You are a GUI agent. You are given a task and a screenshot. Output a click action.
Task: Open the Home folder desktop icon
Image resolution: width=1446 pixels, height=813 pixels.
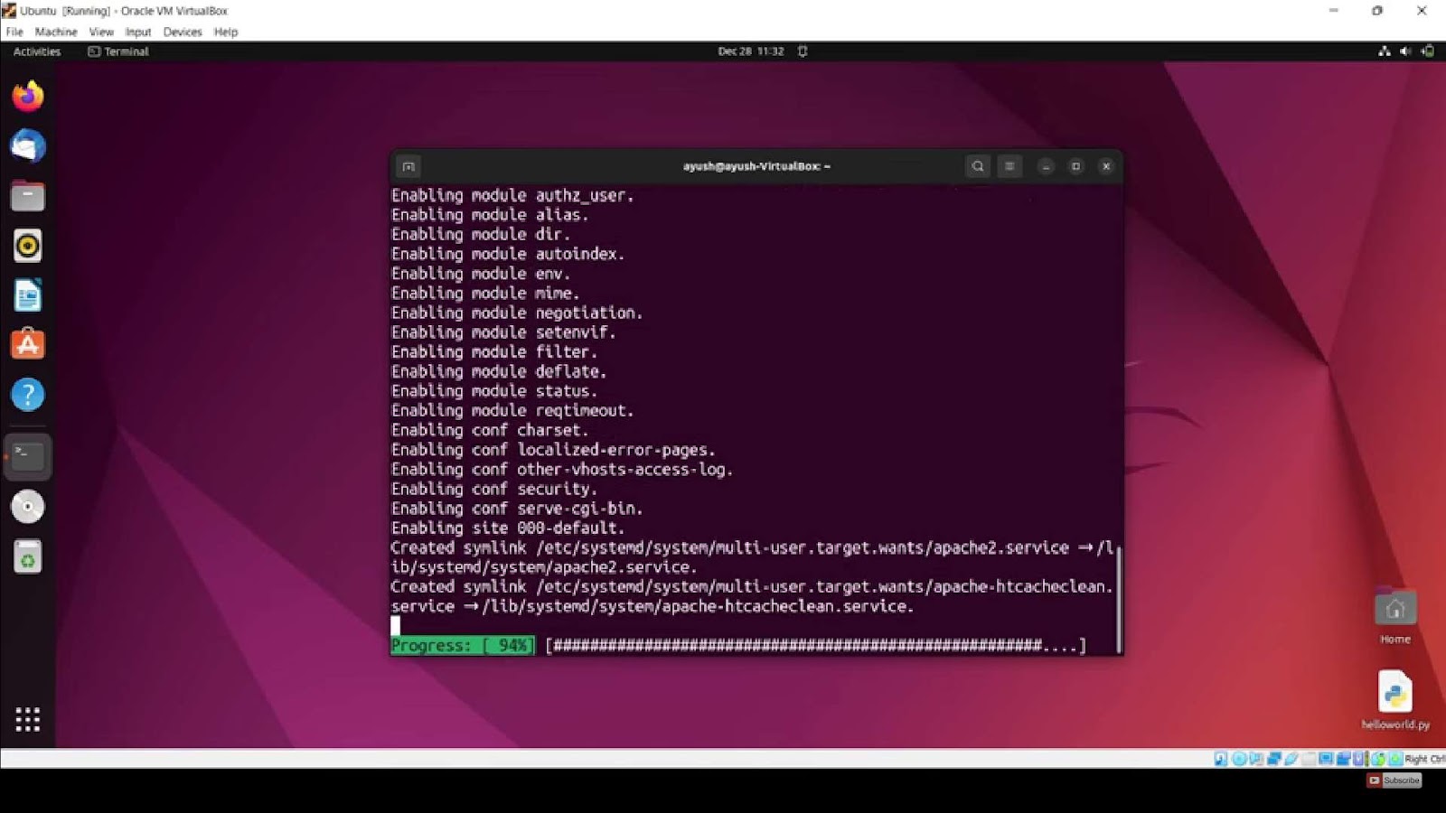[1395, 617]
